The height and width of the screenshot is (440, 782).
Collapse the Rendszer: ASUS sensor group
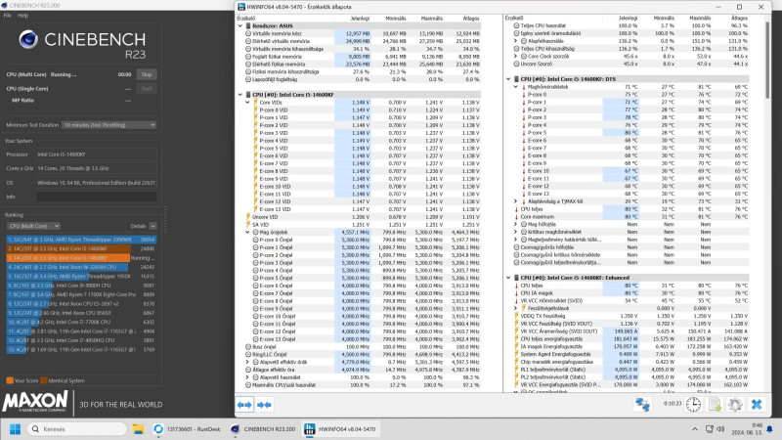click(x=240, y=26)
